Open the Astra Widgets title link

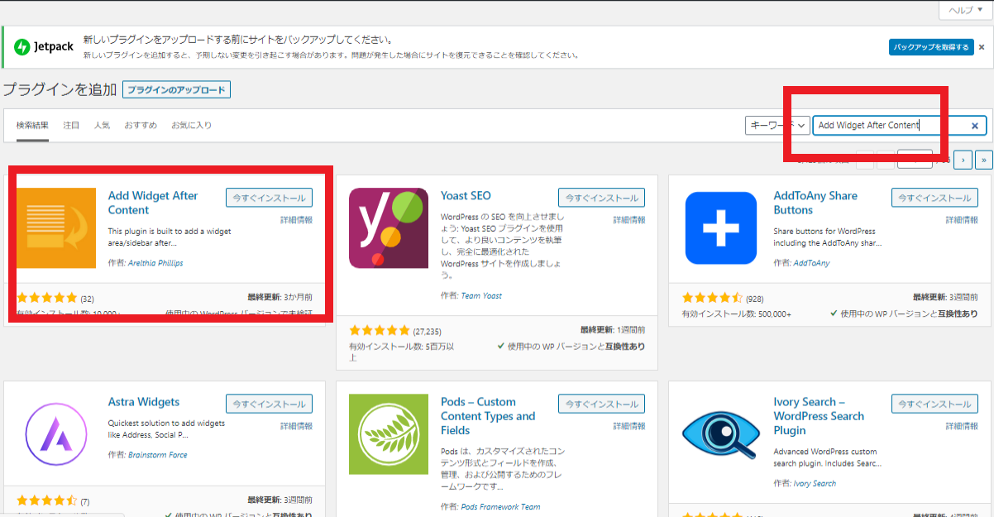144,402
